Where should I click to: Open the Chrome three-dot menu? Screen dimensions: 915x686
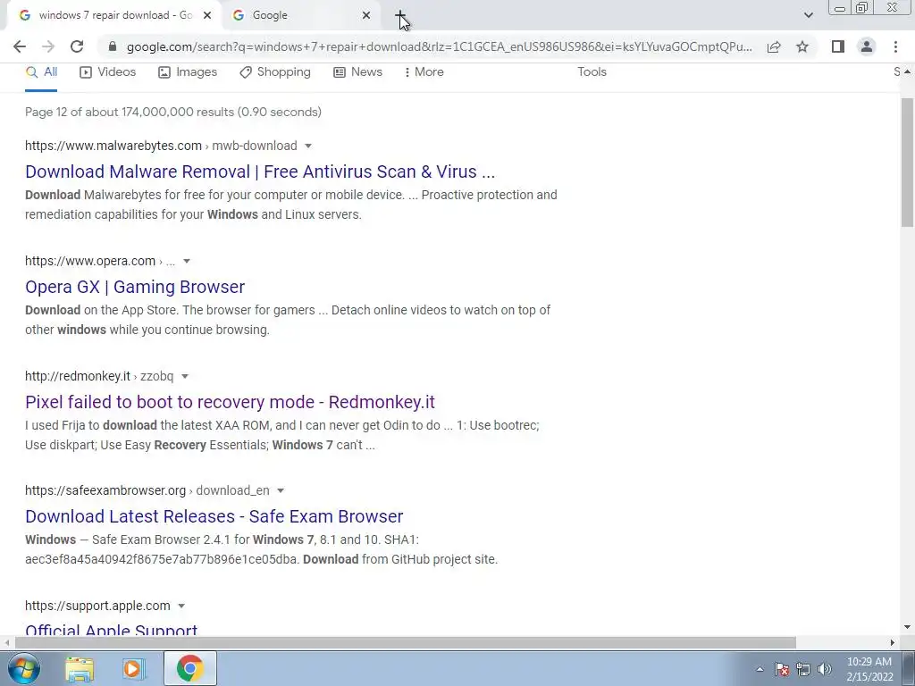pyautogui.click(x=895, y=46)
